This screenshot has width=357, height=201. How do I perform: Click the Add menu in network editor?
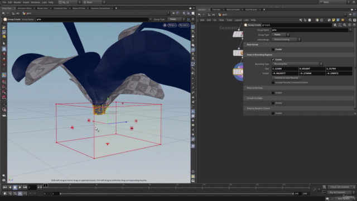click(202, 20)
